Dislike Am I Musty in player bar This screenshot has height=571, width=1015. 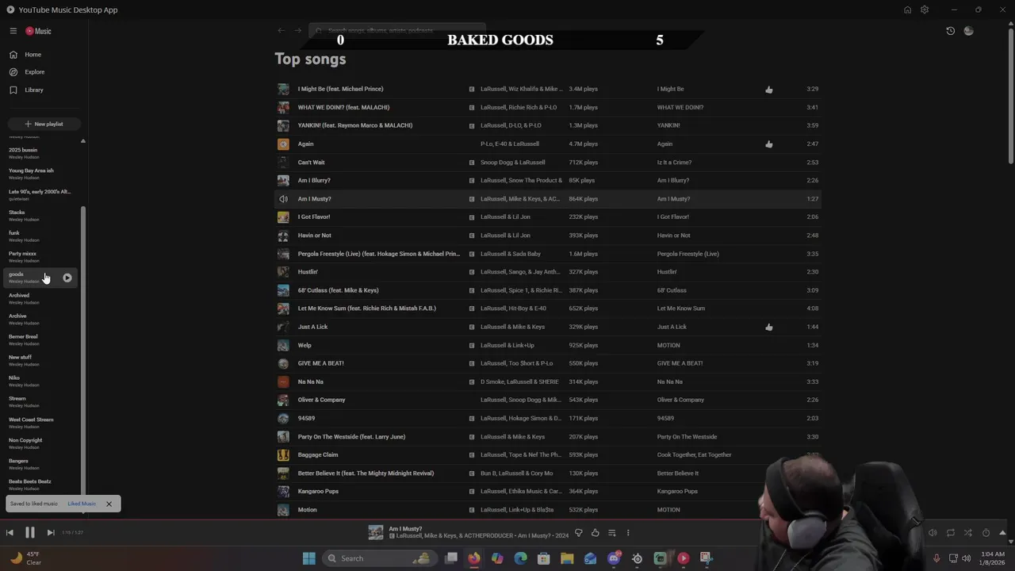pyautogui.click(x=578, y=533)
